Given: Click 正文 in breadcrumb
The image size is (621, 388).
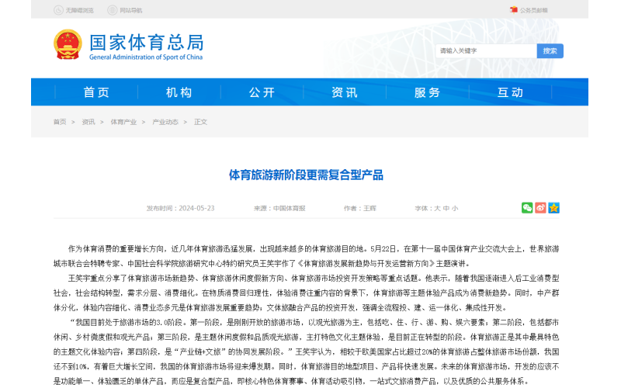Looking at the screenshot, I should click(200, 122).
